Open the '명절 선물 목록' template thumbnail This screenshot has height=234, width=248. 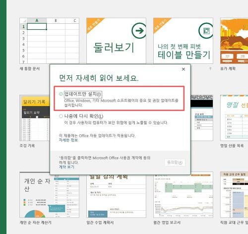[234, 118]
